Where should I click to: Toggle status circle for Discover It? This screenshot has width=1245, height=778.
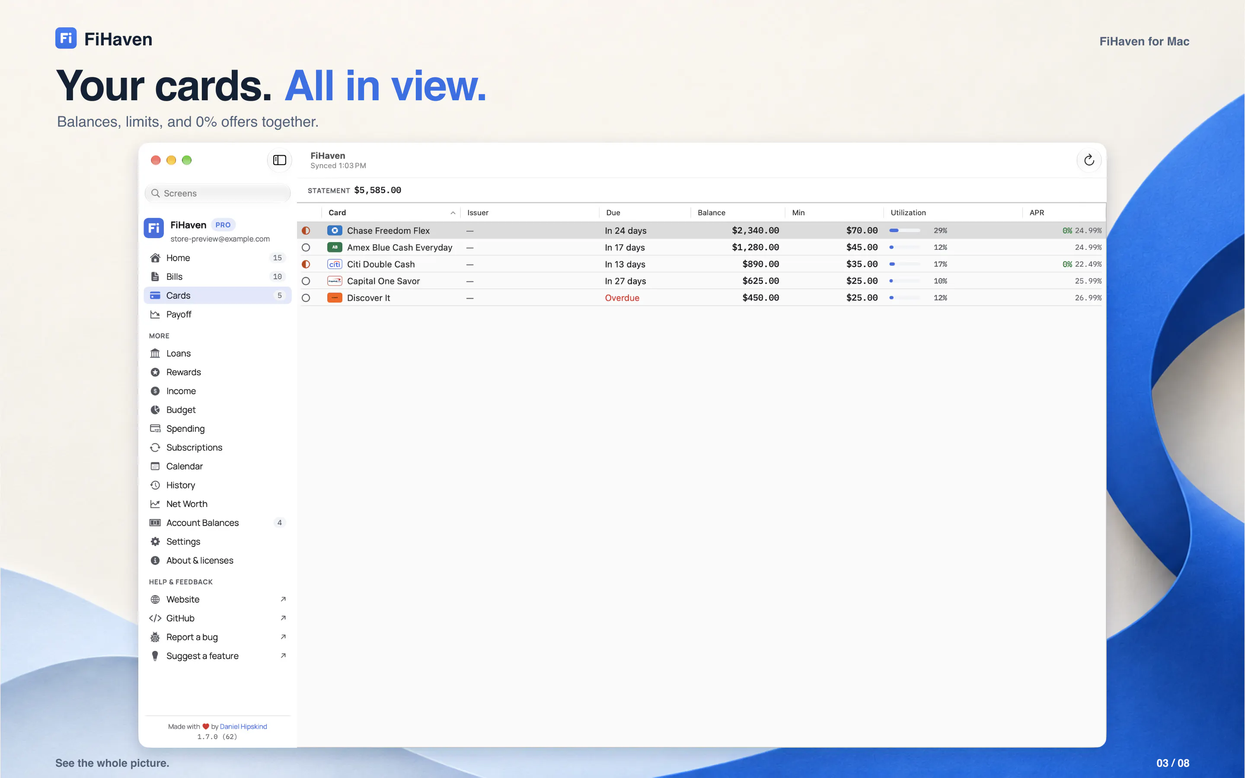(306, 298)
